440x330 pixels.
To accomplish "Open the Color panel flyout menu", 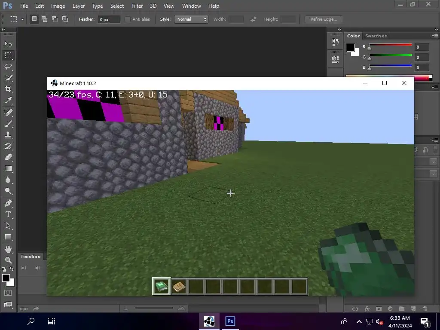I will coord(435,36).
